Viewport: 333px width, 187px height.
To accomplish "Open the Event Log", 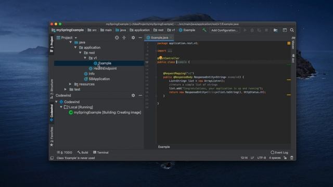I will point(279,152).
